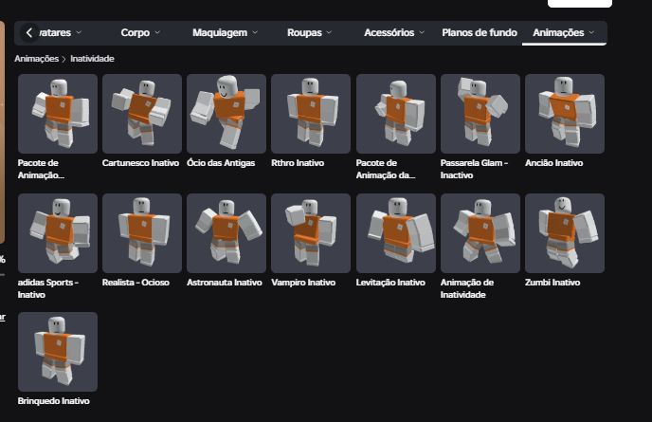Switch to the Planos de fundo tab

point(480,32)
